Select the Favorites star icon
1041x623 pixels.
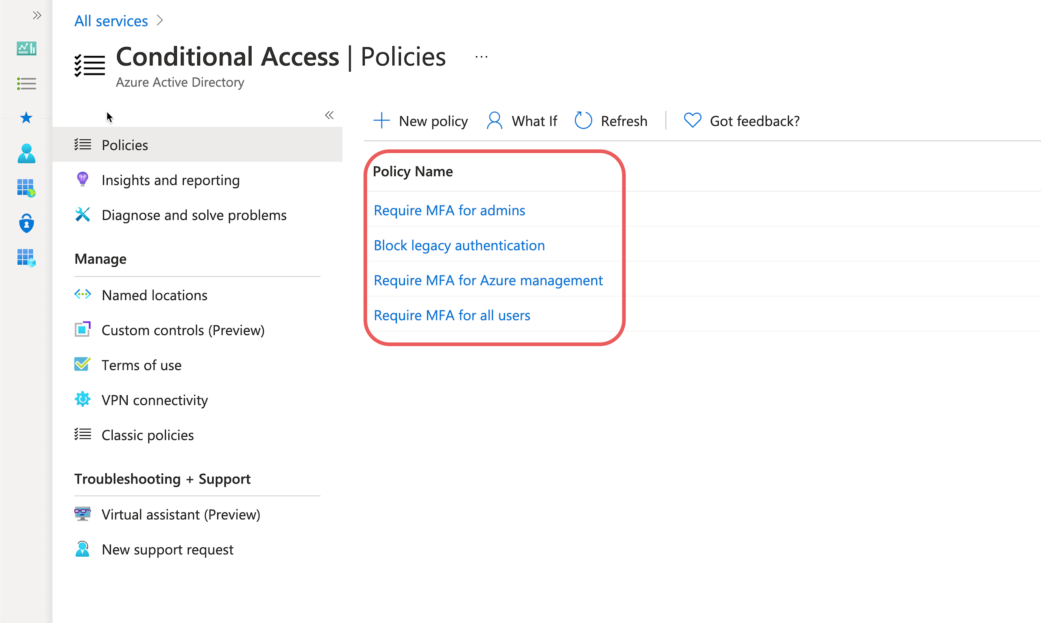point(26,118)
